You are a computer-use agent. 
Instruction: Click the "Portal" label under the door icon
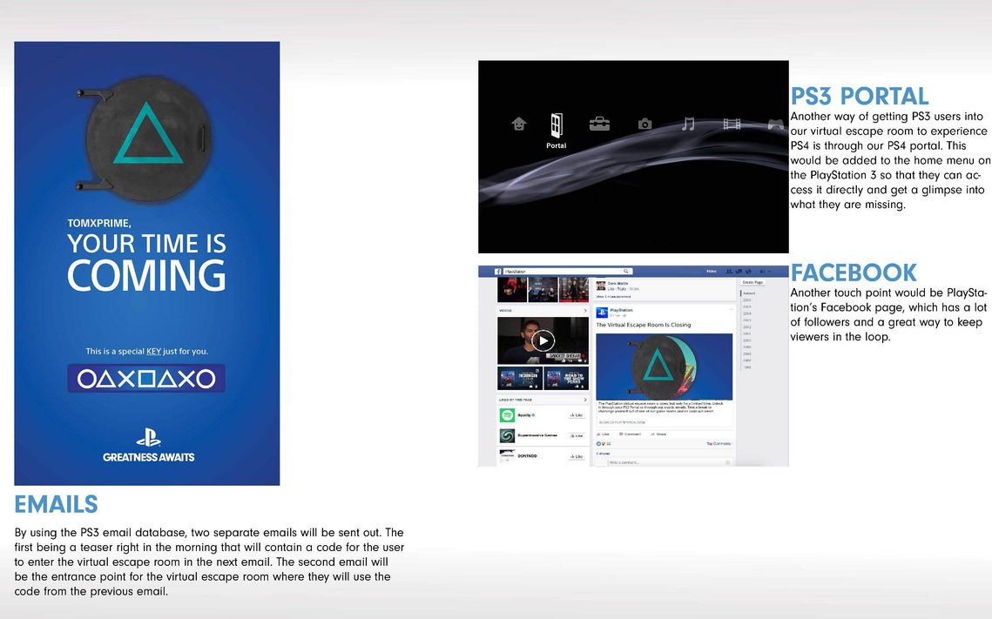pyautogui.click(x=557, y=145)
